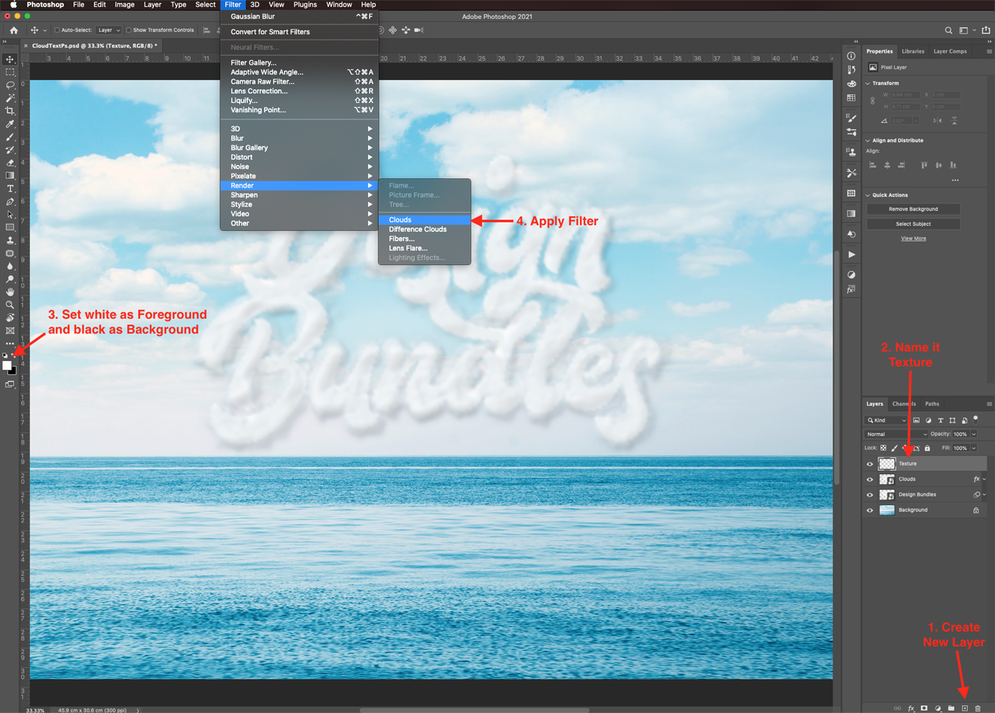
Task: Select the Move tool in the toolbar
Action: point(10,59)
